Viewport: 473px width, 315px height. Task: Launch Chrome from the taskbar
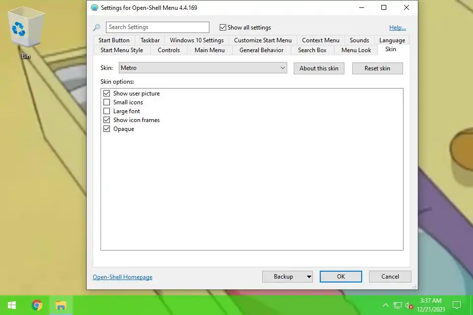click(x=37, y=305)
